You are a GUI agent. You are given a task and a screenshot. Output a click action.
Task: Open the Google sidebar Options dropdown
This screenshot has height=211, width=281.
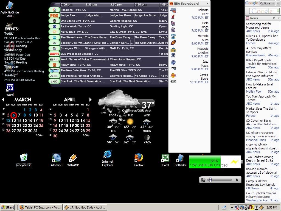[x=267, y=3]
